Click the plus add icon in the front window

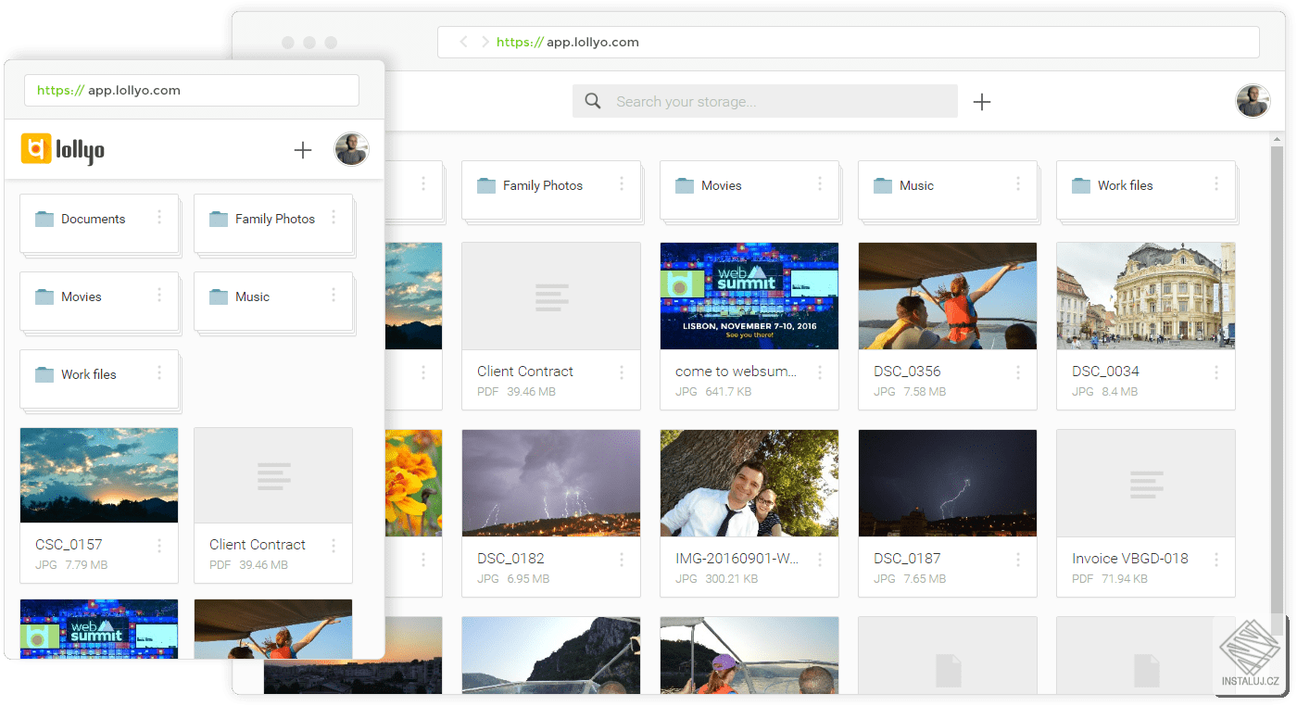coord(303,150)
